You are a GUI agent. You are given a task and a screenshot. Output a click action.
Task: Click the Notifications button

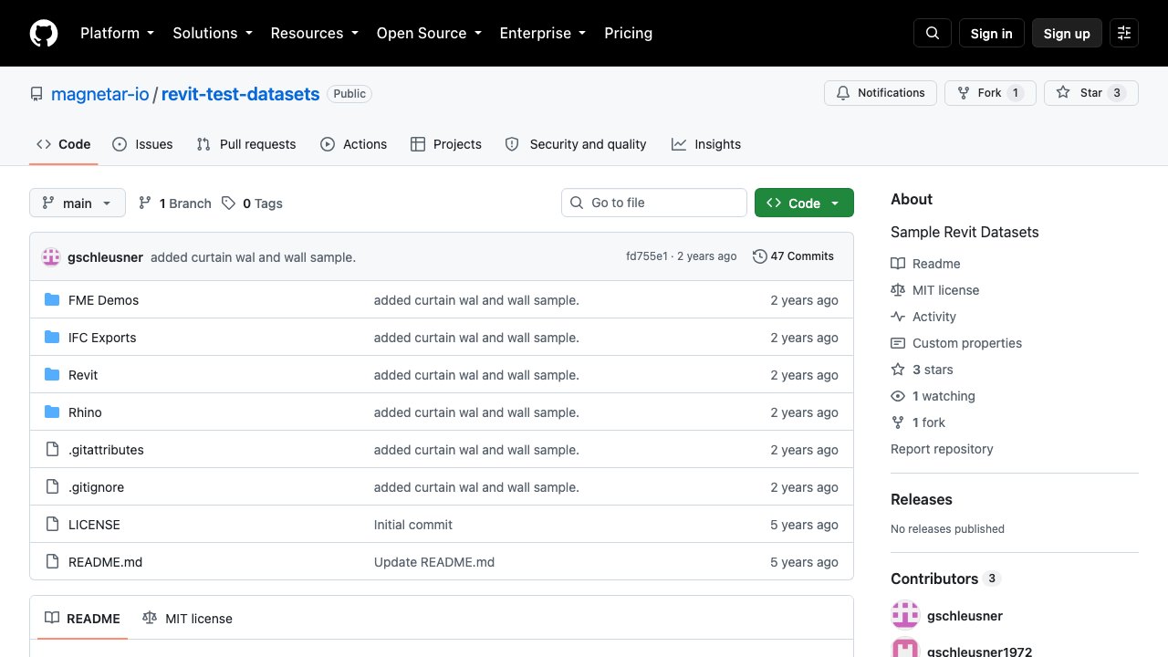(881, 93)
